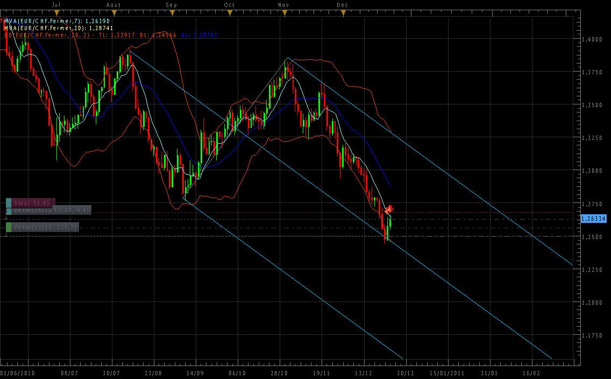This screenshot has height=379, width=611.
Task: Click the teal square beside the Stop label
Action: 9,203
